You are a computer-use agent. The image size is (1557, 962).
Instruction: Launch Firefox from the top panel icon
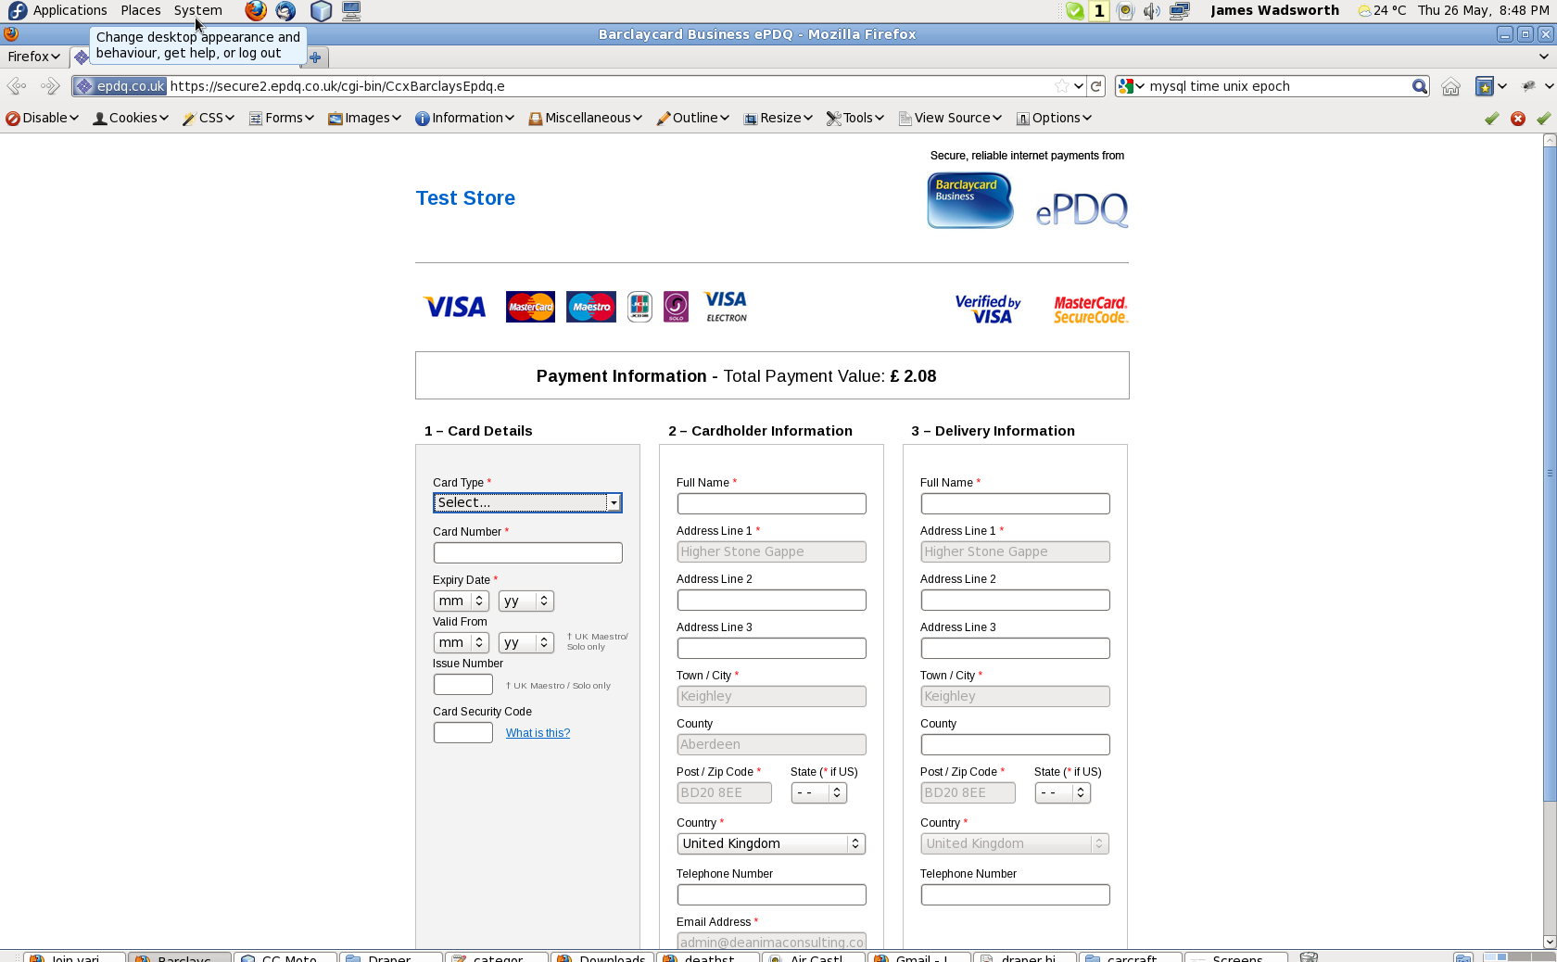point(256,11)
